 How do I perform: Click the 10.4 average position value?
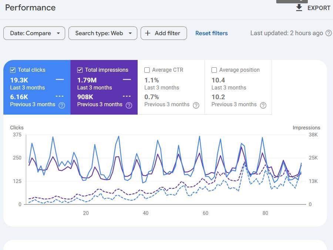[218, 80]
